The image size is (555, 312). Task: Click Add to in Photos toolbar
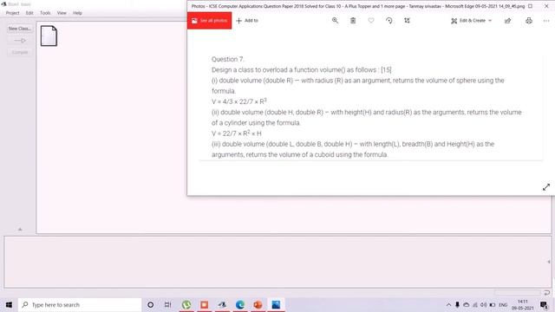pyautogui.click(x=247, y=21)
